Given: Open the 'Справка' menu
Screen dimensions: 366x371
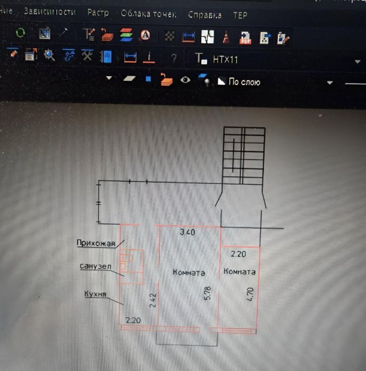Looking at the screenshot, I should 204,15.
